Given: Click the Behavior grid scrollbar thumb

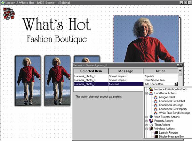Looking at the screenshot, I should [180, 74].
